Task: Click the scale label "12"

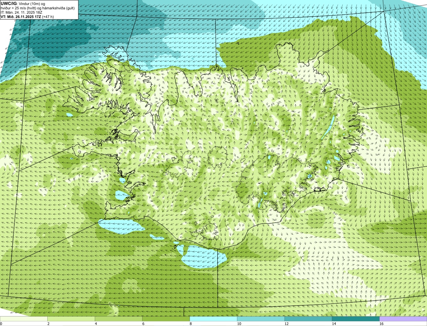Action: (287, 324)
